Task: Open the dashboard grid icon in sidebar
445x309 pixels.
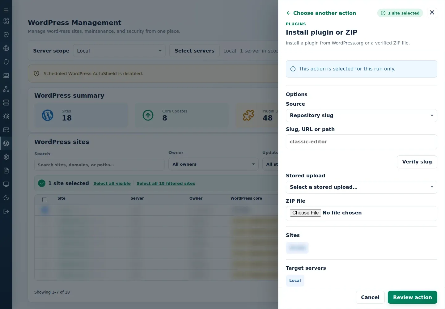Action: click(x=6, y=21)
